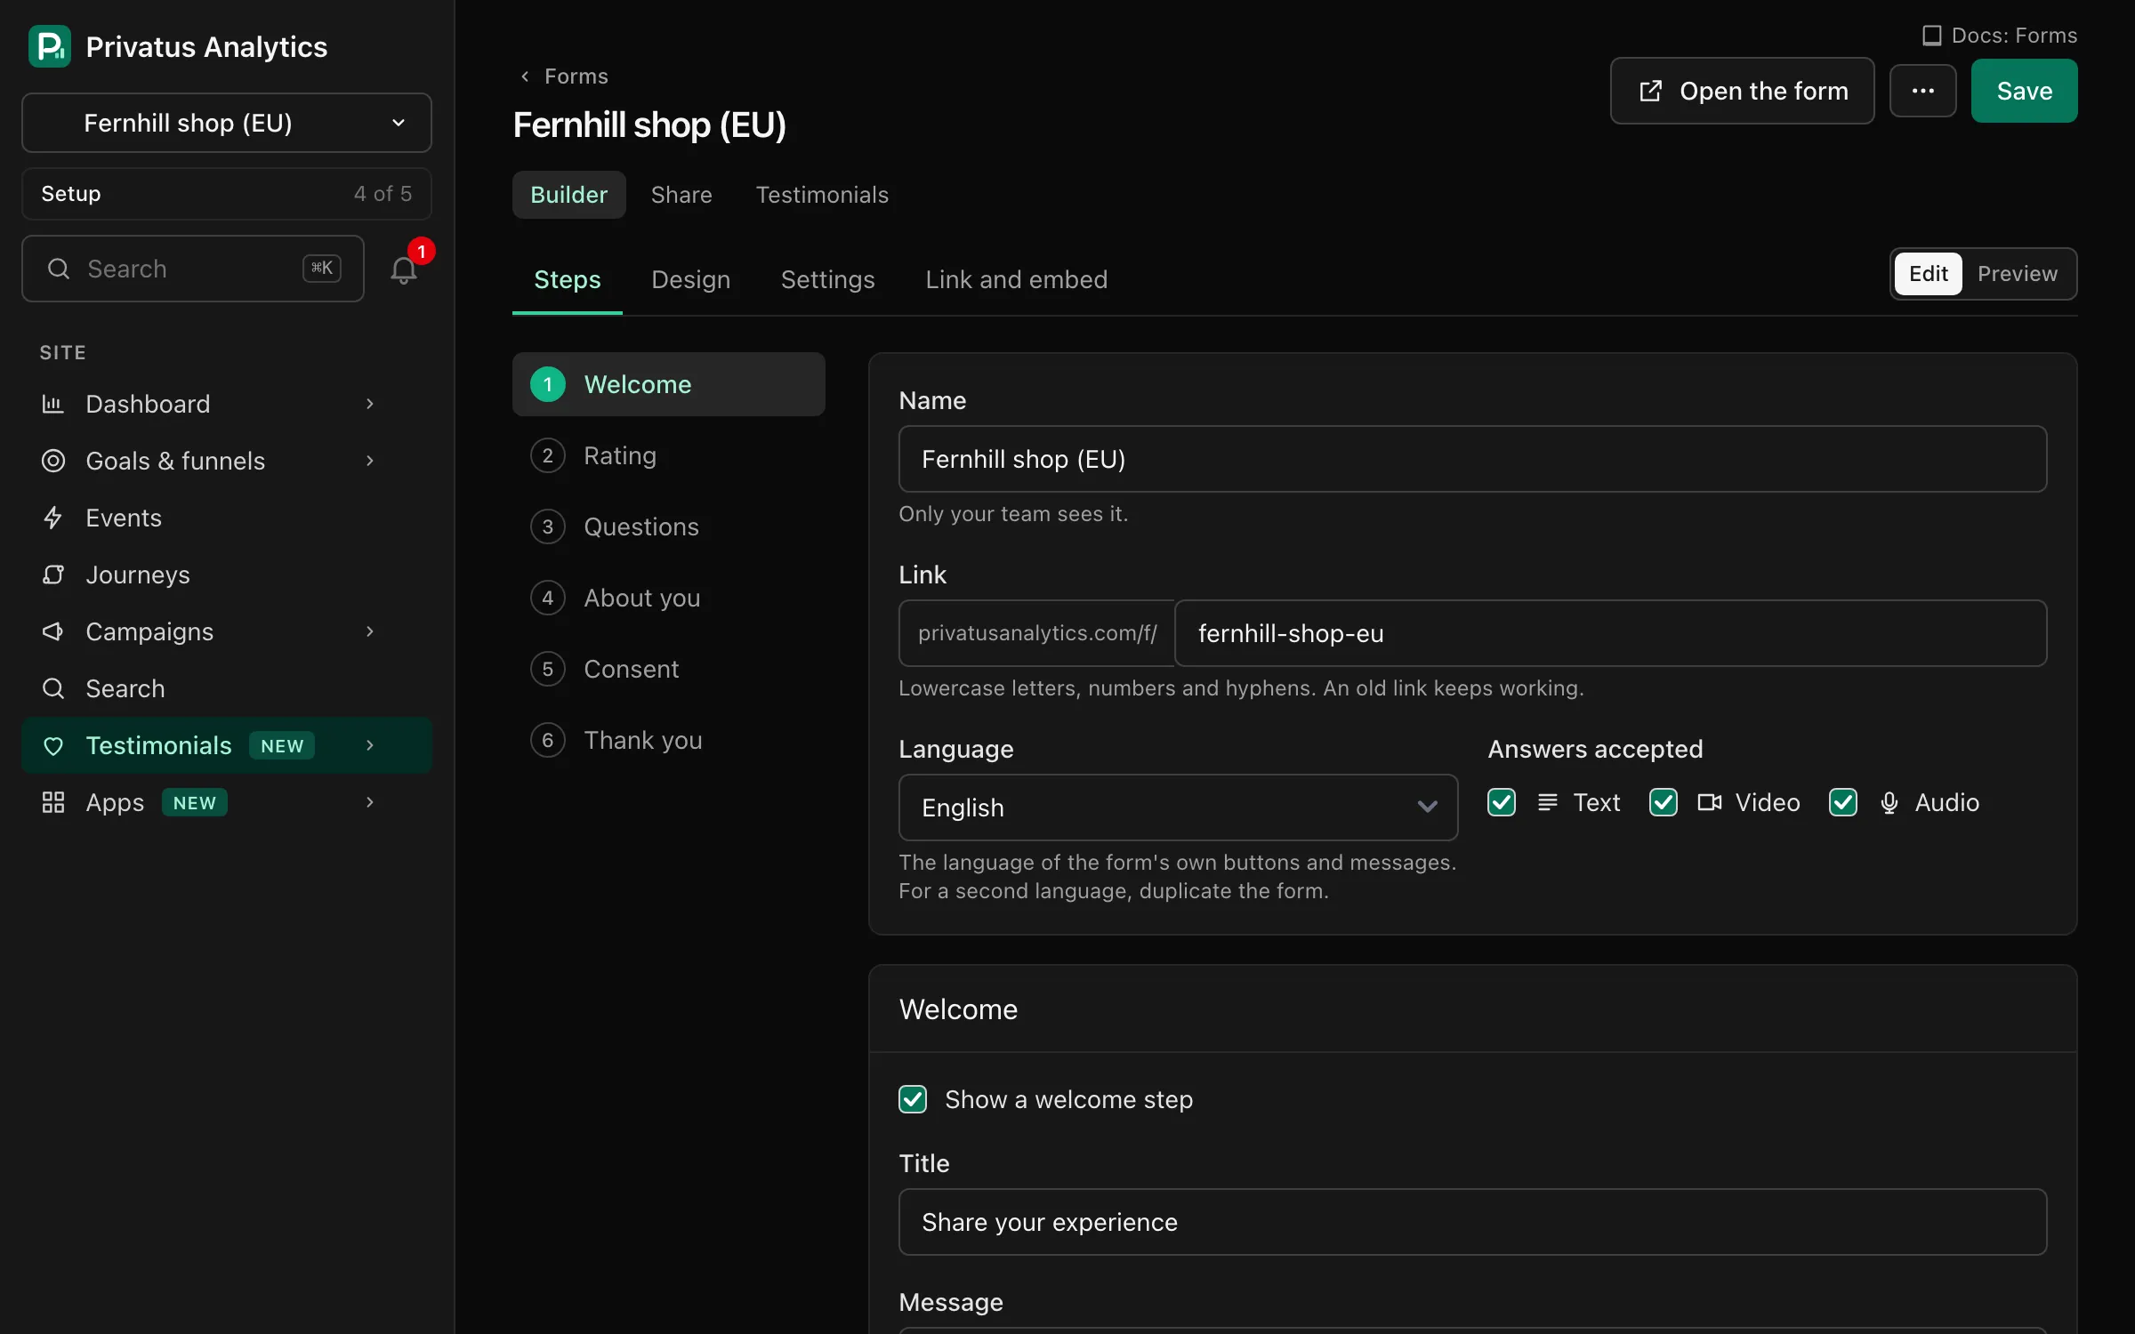Uncheck the Video answers checkbox
Image resolution: width=2135 pixels, height=1334 pixels.
(1664, 802)
